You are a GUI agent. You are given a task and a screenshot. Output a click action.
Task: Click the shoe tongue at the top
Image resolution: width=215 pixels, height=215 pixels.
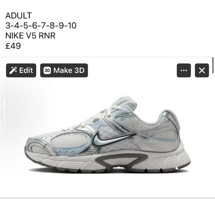(124, 102)
